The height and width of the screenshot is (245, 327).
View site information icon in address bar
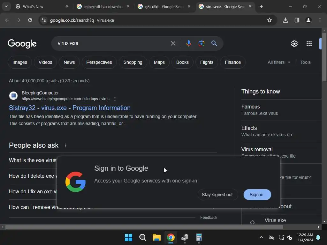(44, 20)
